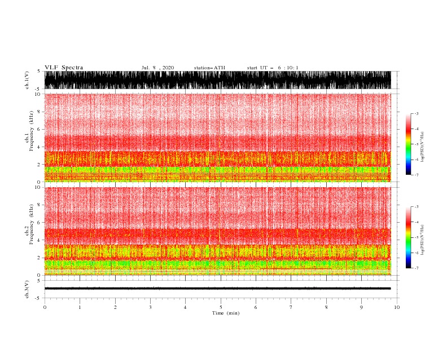Click the log(PSD) label beside ch.1 color scale
This screenshot has height=345, width=447.
point(423,147)
